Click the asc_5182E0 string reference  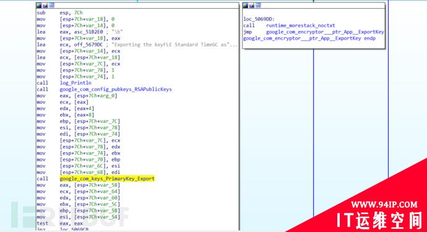[x=88, y=32]
